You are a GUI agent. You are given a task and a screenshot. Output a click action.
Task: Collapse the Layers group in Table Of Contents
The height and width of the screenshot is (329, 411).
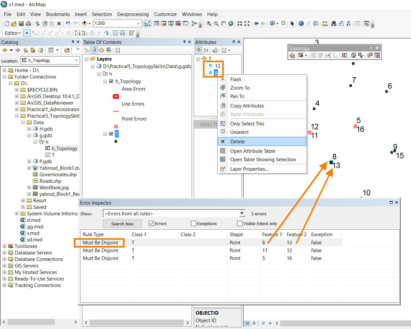tap(86, 59)
